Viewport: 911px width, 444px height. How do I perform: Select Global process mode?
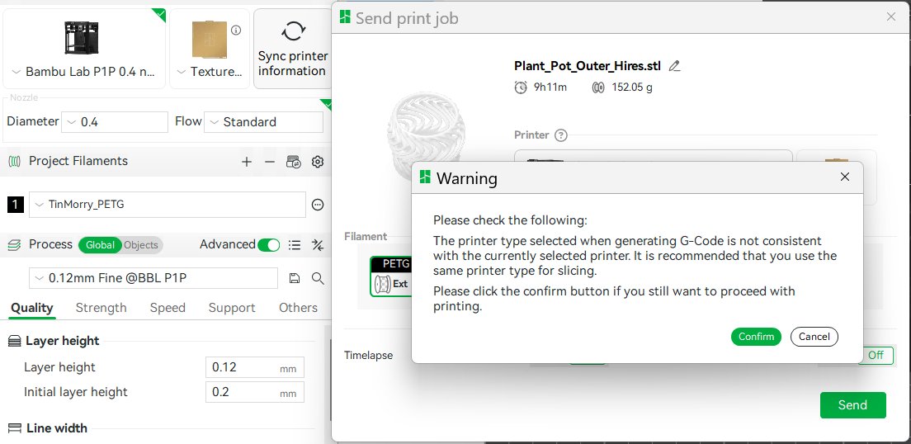[100, 245]
